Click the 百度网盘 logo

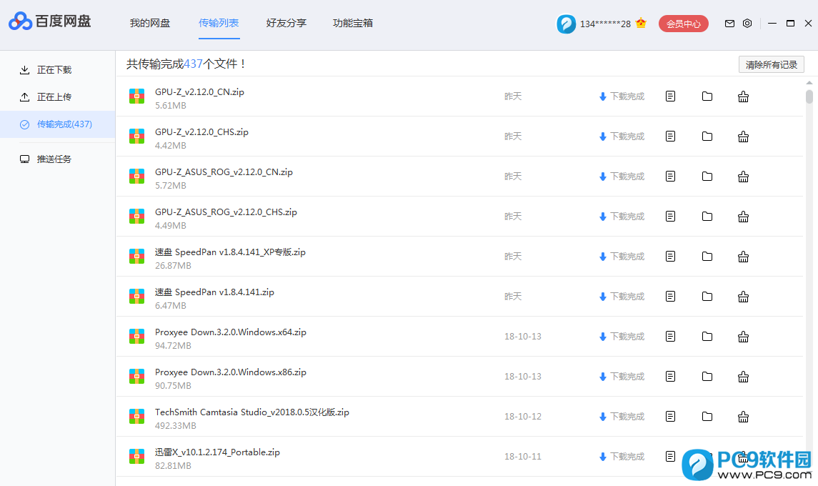click(x=49, y=21)
